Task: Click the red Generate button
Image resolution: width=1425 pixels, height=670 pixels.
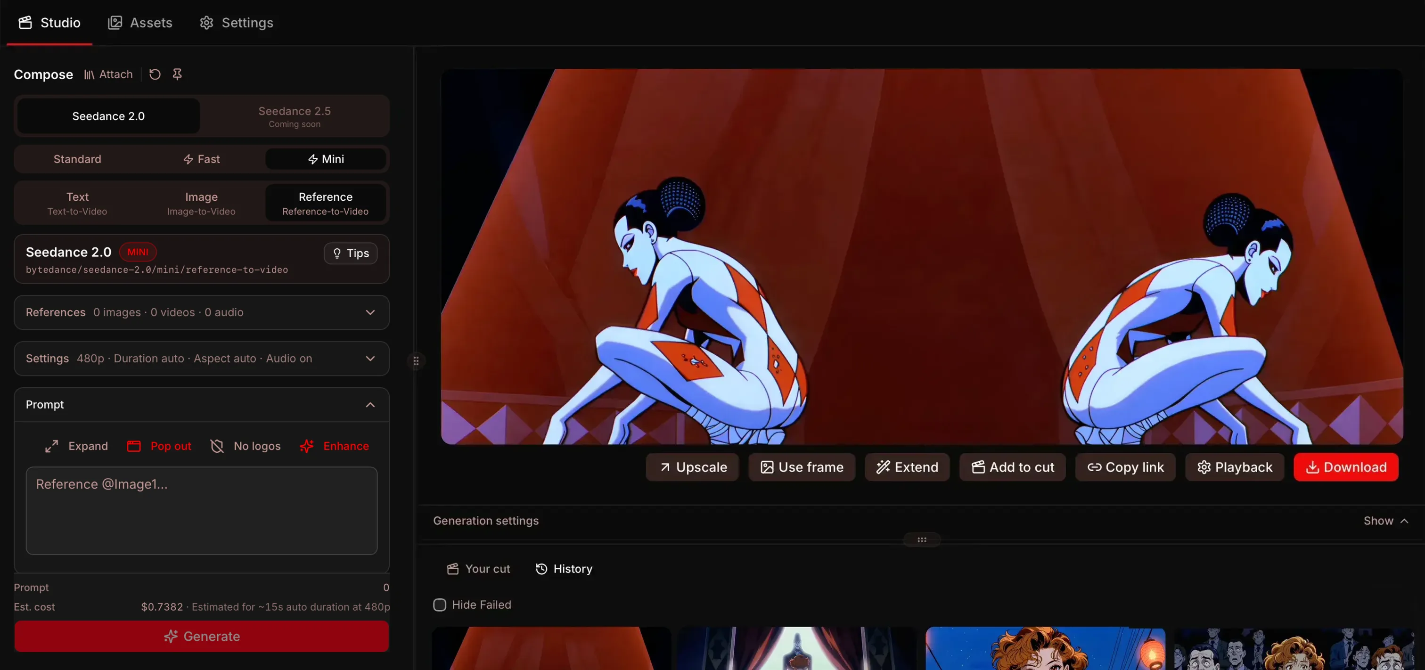Action: (x=201, y=636)
